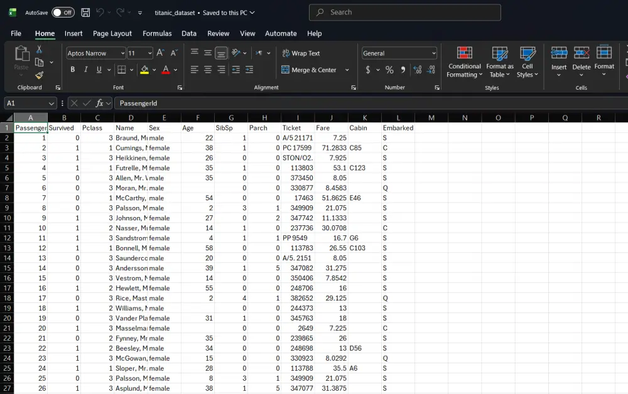Click the Insert cells button
The width and height of the screenshot is (628, 394).
click(x=559, y=61)
